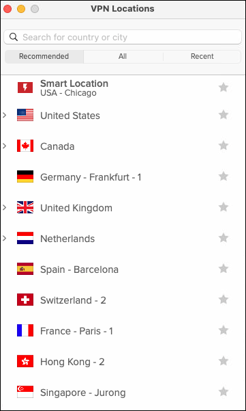The height and width of the screenshot is (411, 246).
Task: Toggle the favorite star for Germany - Frankfurt - 1
Action: (224, 176)
